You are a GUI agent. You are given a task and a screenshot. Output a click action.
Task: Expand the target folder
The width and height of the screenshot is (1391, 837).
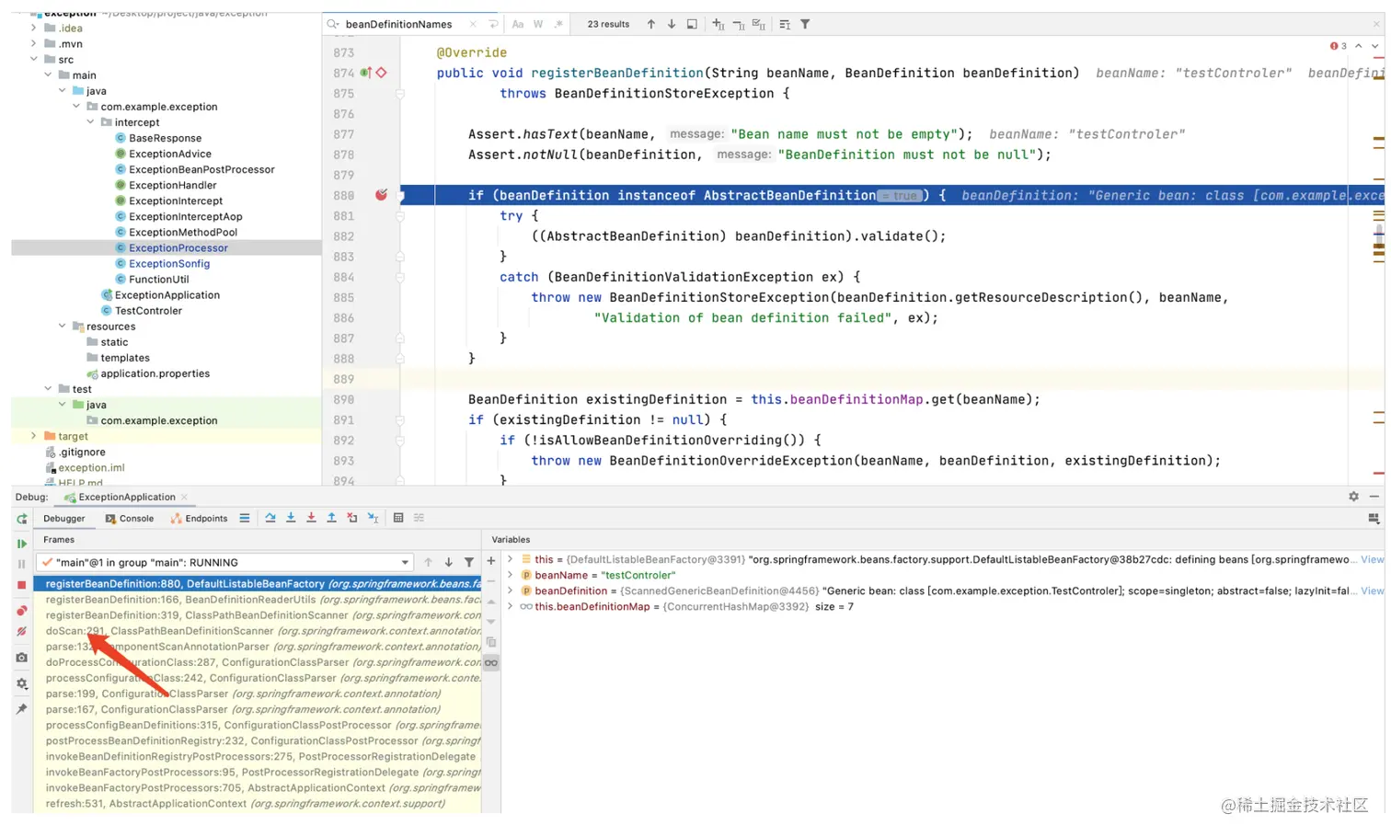tap(34, 436)
